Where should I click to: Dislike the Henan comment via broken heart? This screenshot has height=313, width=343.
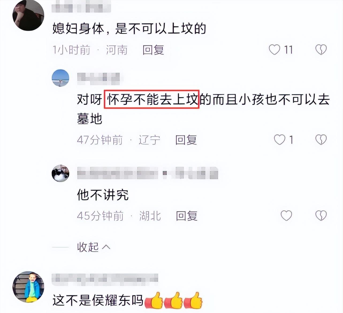[321, 50]
